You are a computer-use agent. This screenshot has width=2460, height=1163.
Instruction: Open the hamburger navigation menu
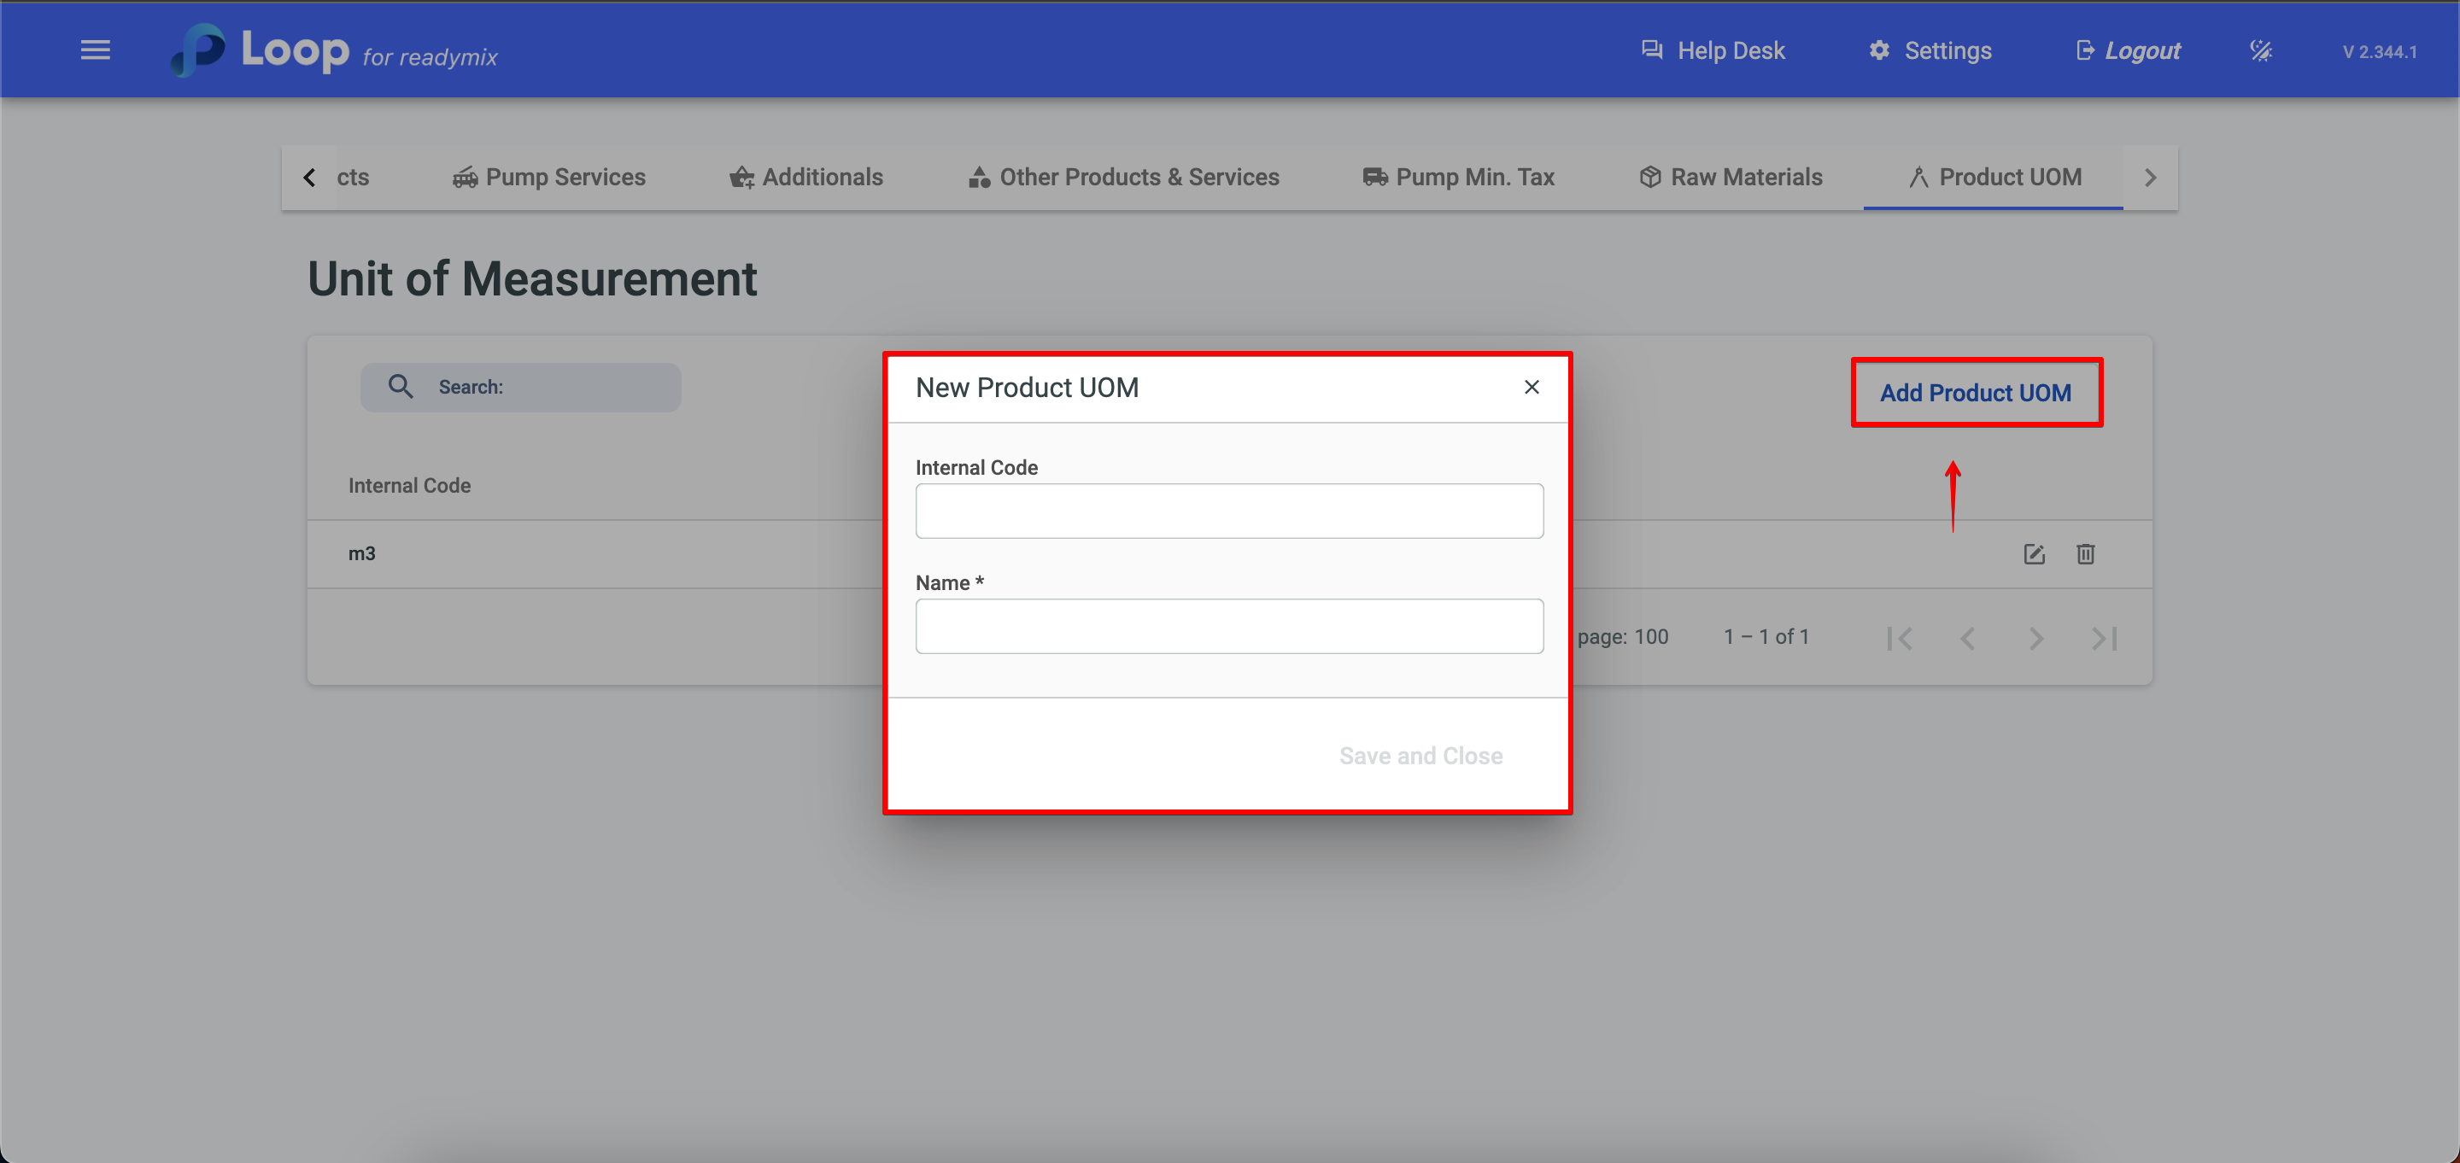point(96,50)
